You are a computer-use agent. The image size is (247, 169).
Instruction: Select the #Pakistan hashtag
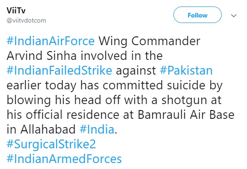[186, 70]
